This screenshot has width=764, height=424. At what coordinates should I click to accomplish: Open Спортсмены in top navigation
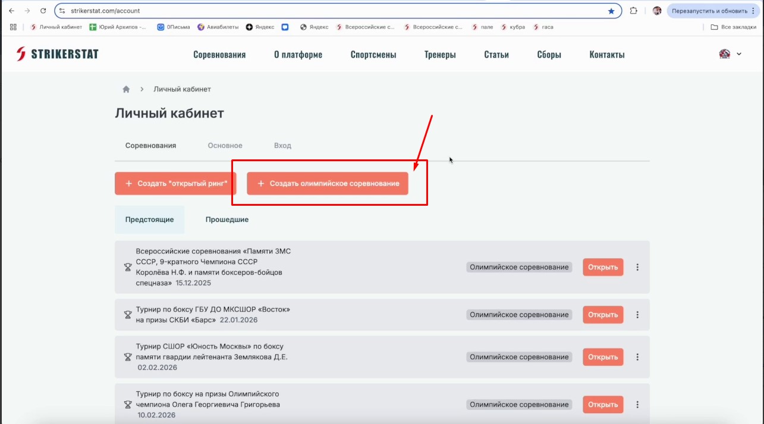point(373,55)
